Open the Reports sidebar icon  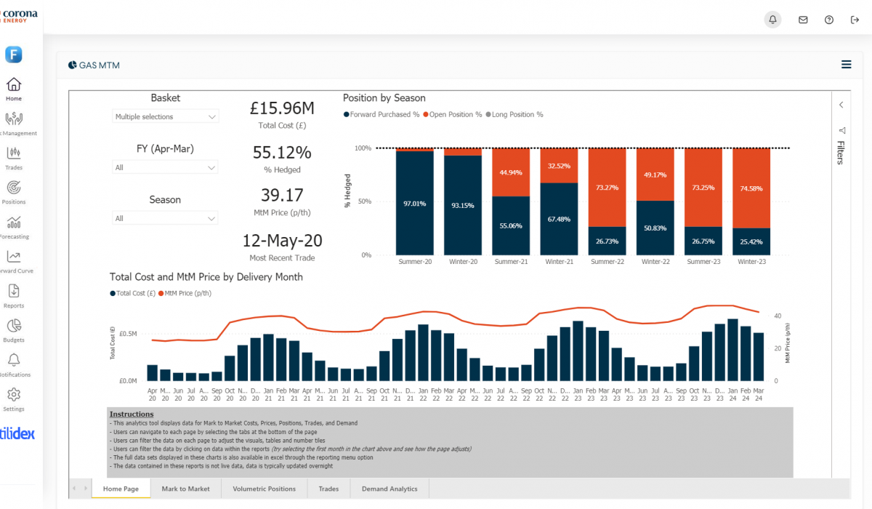[14, 292]
